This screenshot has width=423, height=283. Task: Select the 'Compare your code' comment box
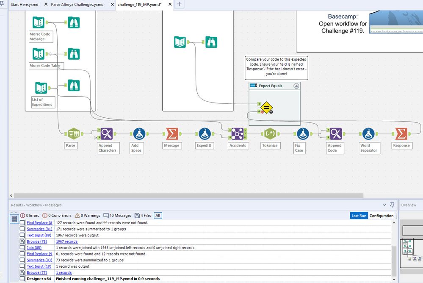(276, 68)
